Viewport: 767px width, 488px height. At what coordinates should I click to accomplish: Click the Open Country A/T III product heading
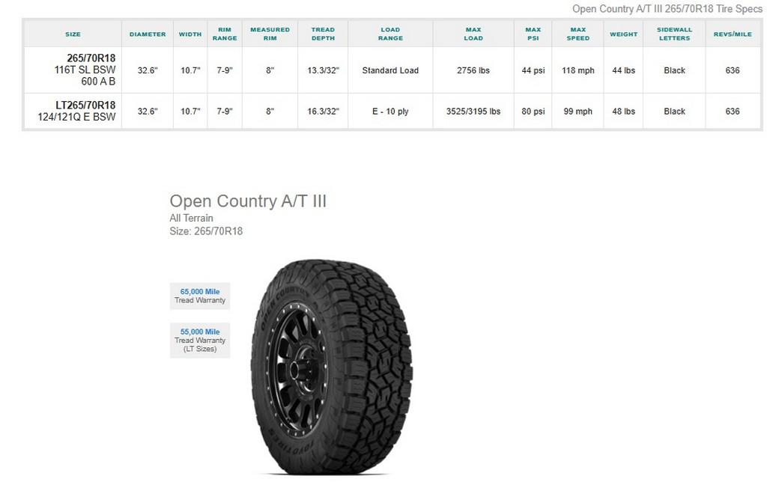coord(248,201)
